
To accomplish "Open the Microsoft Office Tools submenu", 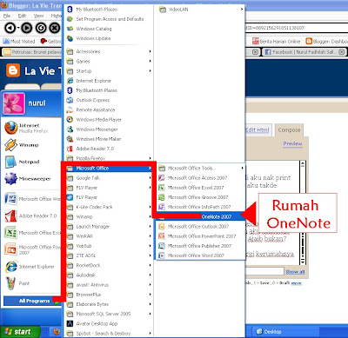I will [201, 168].
